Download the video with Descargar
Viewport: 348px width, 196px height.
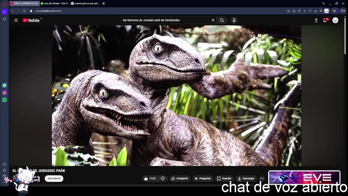(246, 179)
